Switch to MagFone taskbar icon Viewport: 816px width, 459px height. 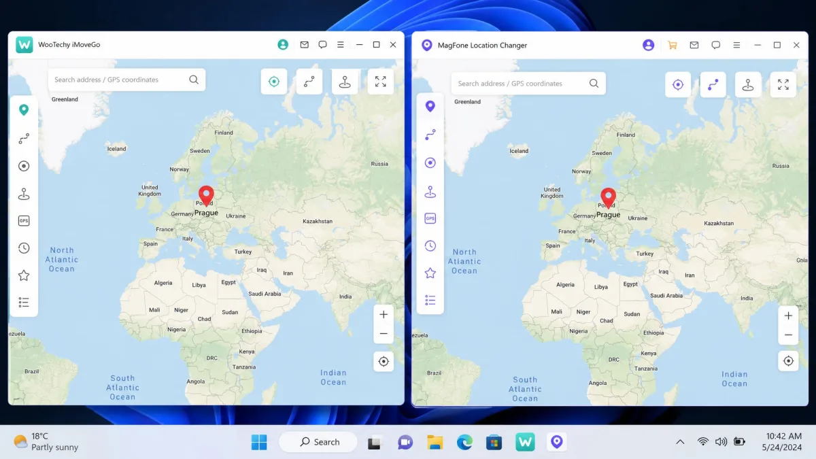[x=557, y=442]
